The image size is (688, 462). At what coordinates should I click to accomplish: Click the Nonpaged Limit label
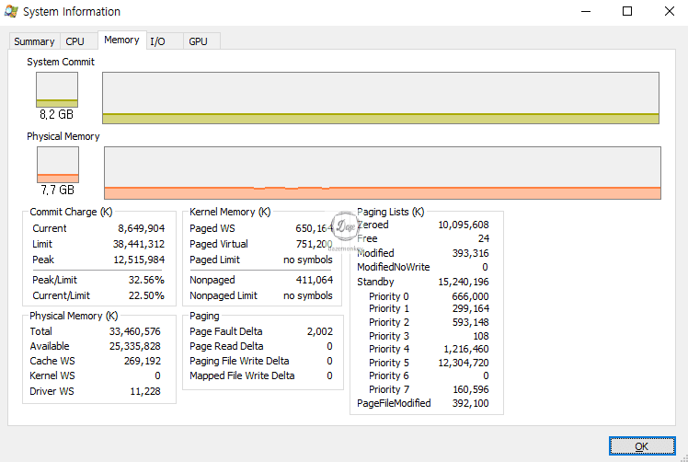[224, 295]
